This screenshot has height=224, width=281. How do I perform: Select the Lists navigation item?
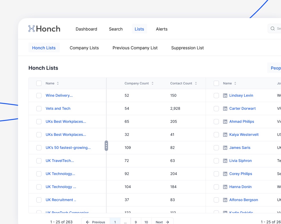click(139, 29)
